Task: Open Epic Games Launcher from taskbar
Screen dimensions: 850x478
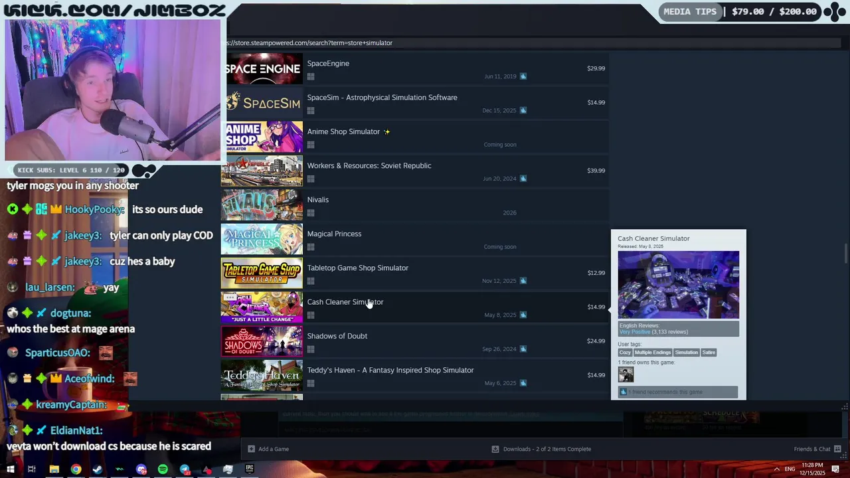Action: [250, 469]
